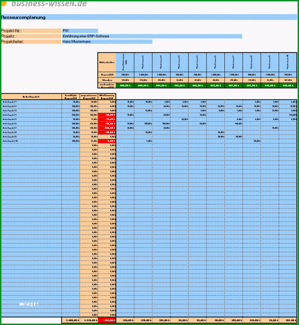The image size is (299, 325).
Task: Select the Kapazität row label in staff table
Action: tap(107, 75)
